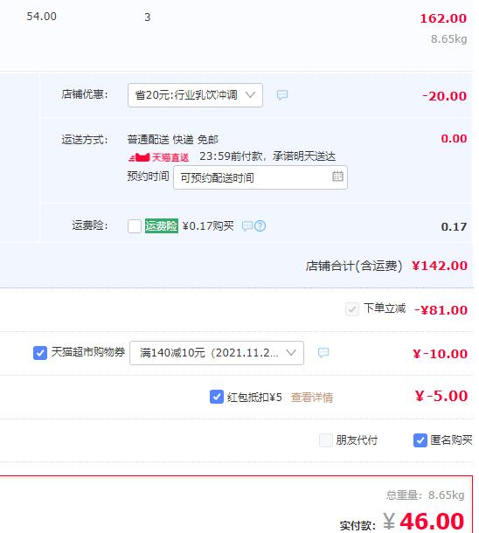Click the question mark help icon for 运费险
479x533 pixels.
click(260, 225)
